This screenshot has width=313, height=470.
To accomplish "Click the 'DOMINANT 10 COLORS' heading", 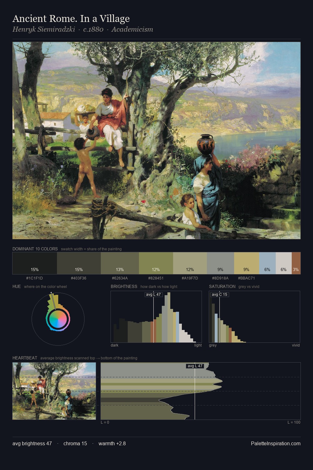I will tap(35, 249).
